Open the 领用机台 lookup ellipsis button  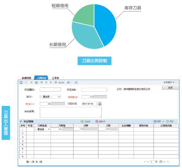tap(92, 97)
